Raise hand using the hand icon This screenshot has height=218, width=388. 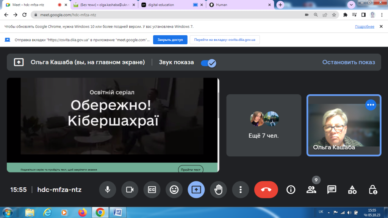(x=218, y=190)
